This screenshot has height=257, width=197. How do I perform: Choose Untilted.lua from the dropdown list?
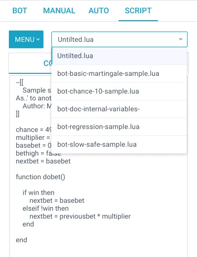pyautogui.click(x=119, y=56)
